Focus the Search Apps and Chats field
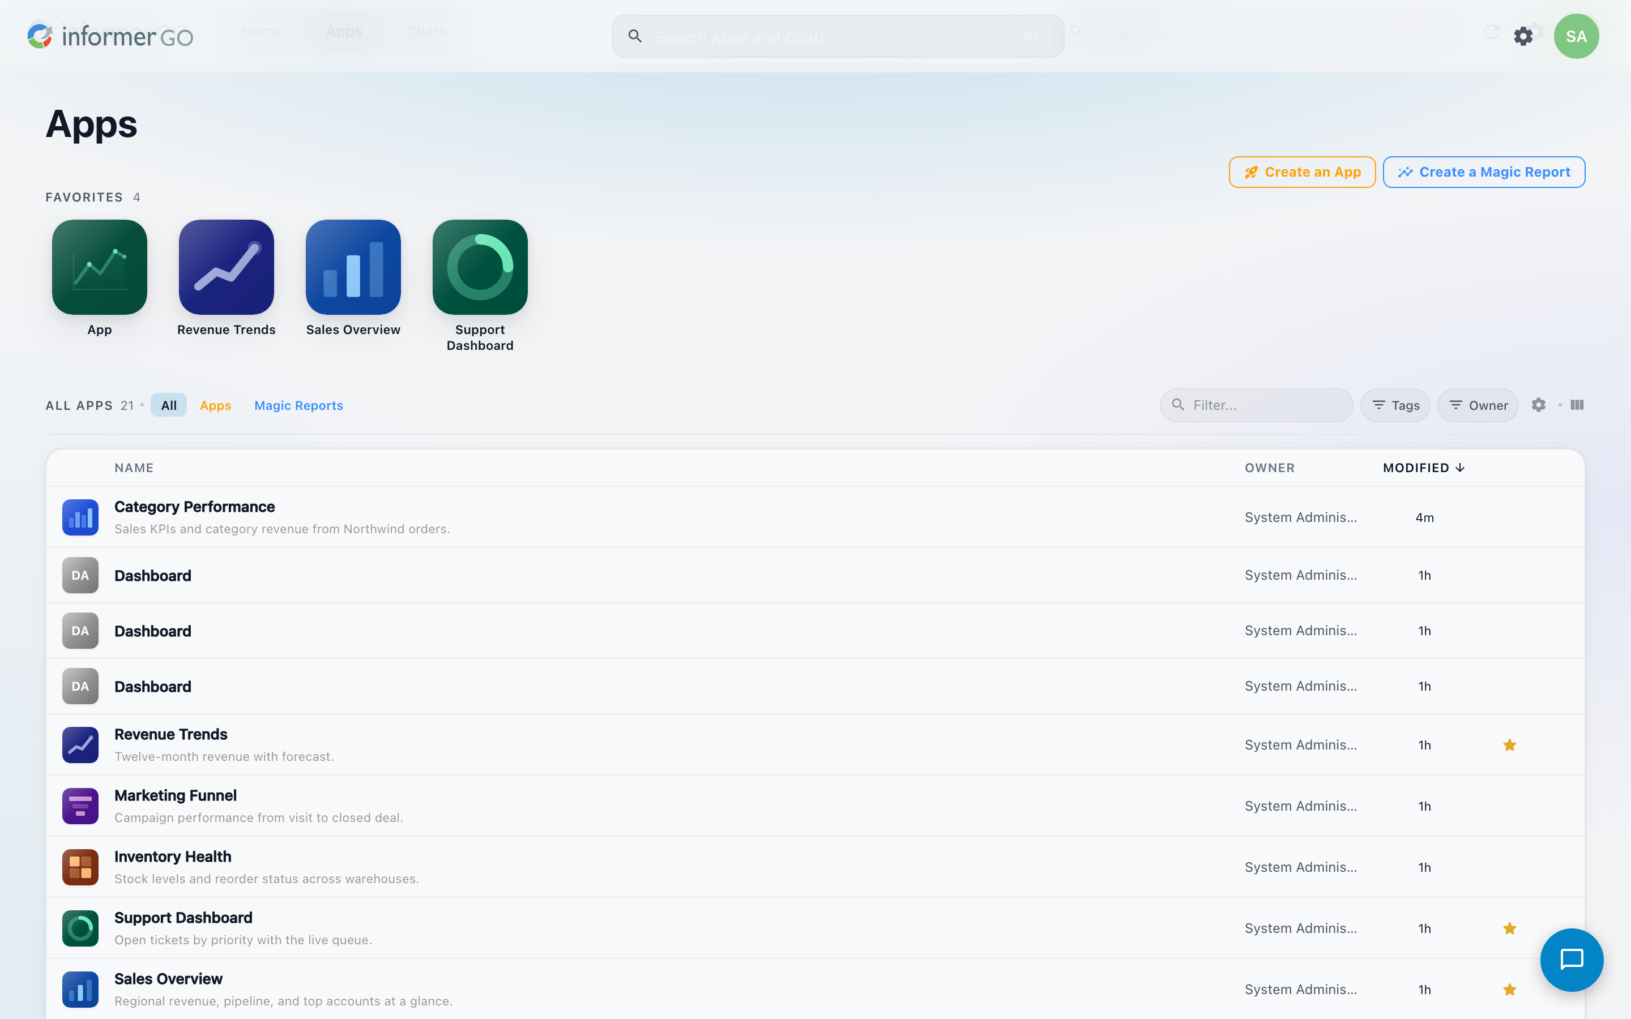 point(838,36)
